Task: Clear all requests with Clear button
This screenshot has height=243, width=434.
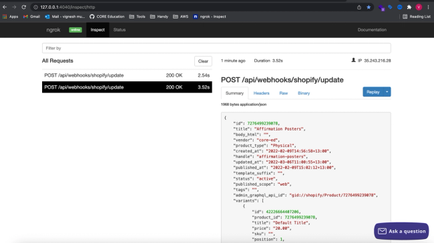Action: coord(203,61)
